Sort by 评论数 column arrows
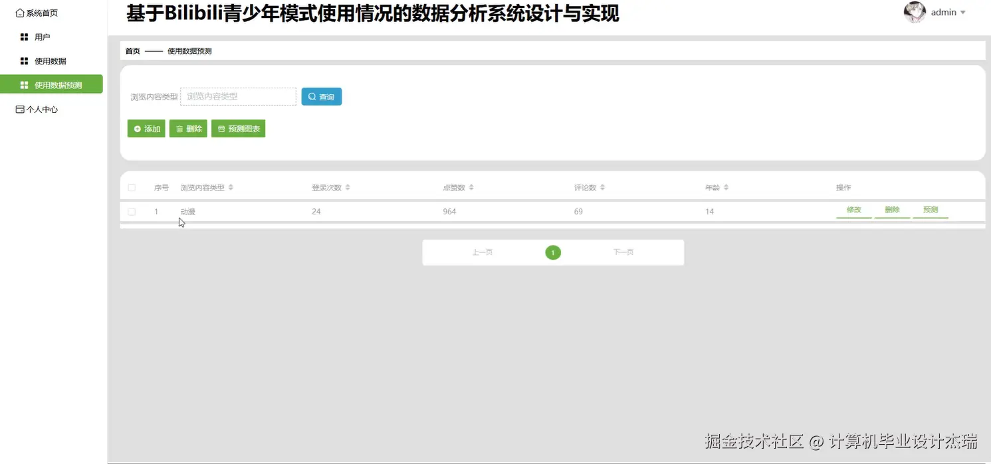 pos(602,187)
